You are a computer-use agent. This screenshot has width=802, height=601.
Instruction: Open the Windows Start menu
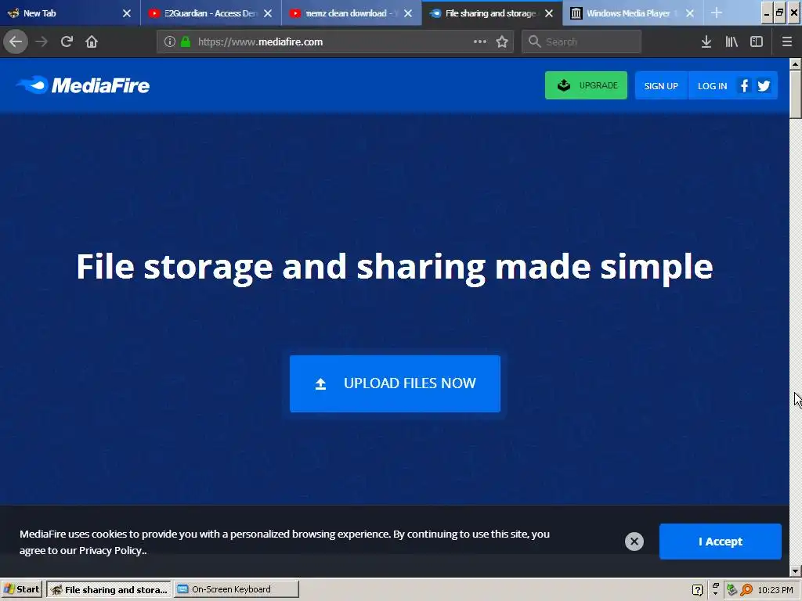(x=21, y=589)
